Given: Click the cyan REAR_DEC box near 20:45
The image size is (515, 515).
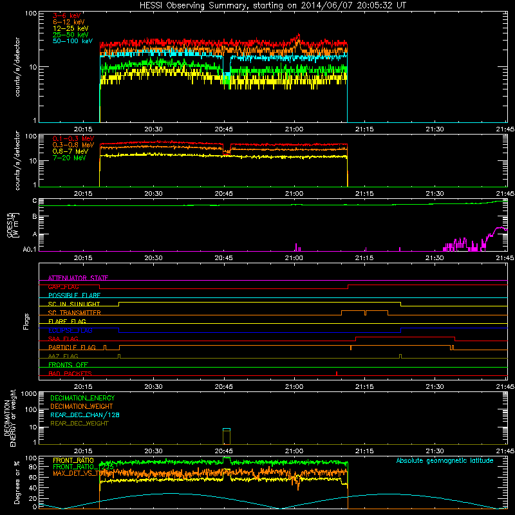Looking at the screenshot, I should coord(227,429).
